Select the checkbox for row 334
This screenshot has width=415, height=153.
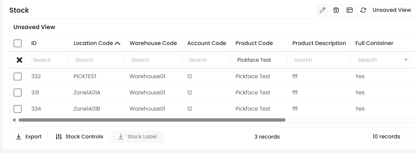point(18,109)
